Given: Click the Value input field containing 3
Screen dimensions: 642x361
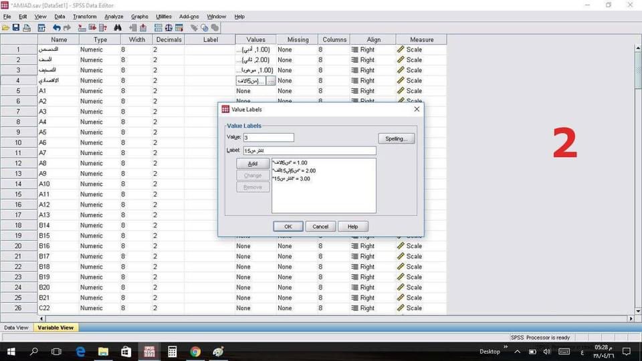Looking at the screenshot, I should (x=269, y=138).
